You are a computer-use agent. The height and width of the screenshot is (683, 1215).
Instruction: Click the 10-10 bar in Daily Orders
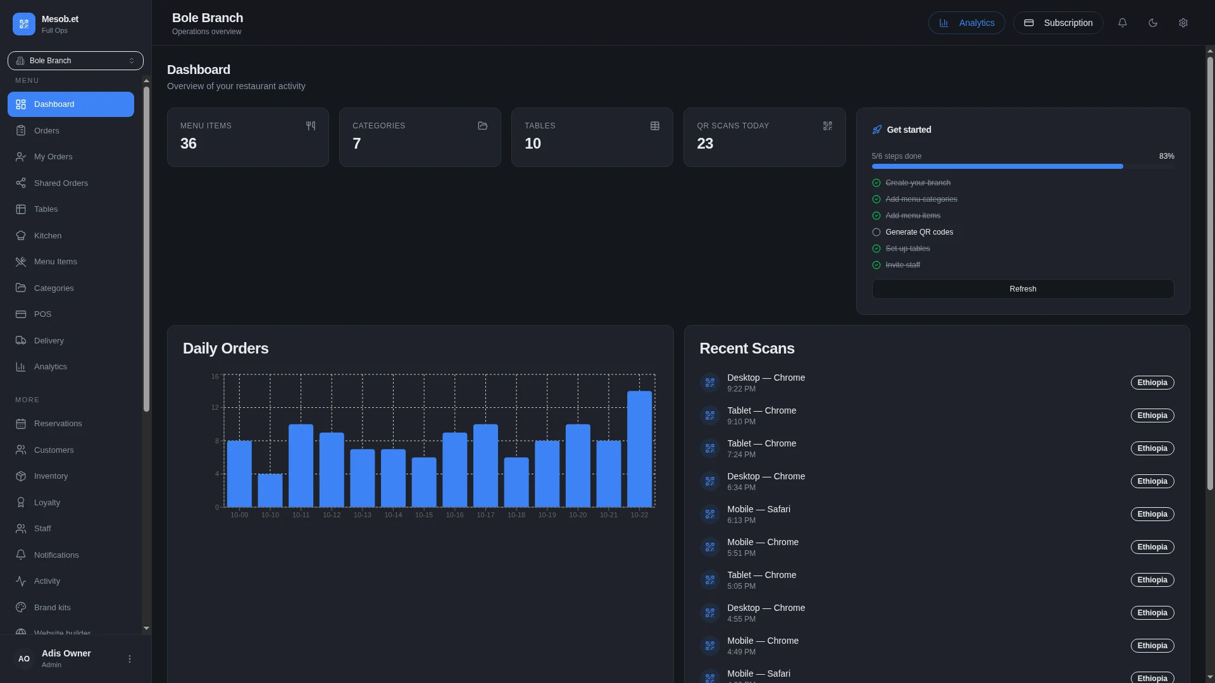[x=270, y=491]
